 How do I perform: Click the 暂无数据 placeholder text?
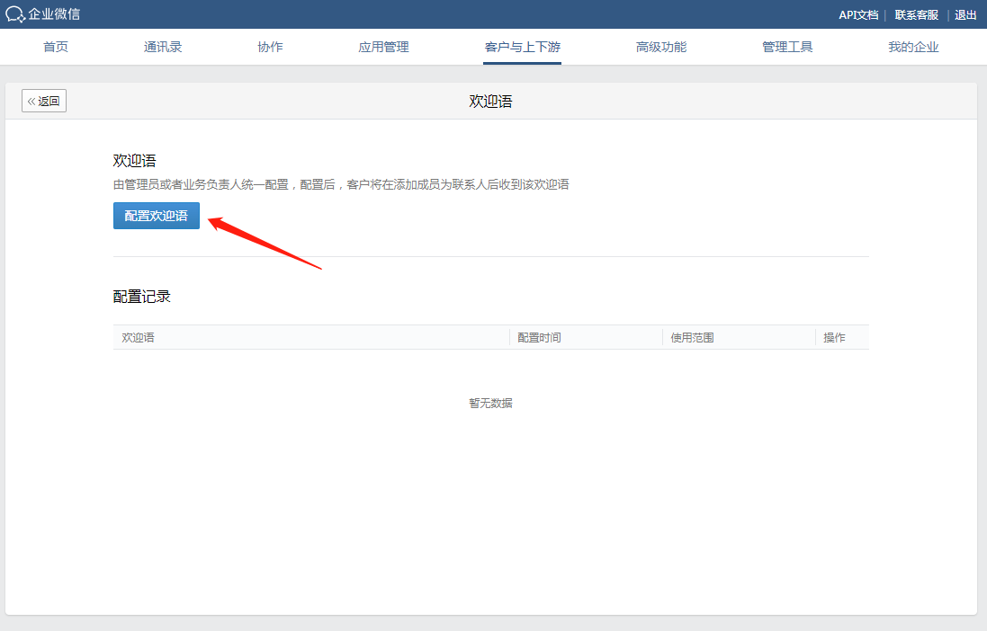tap(490, 404)
